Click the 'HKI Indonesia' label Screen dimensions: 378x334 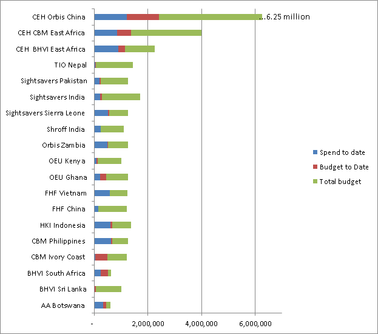62,225
